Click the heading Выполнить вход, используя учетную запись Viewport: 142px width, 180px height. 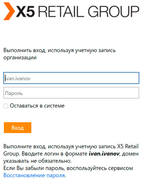59,50
